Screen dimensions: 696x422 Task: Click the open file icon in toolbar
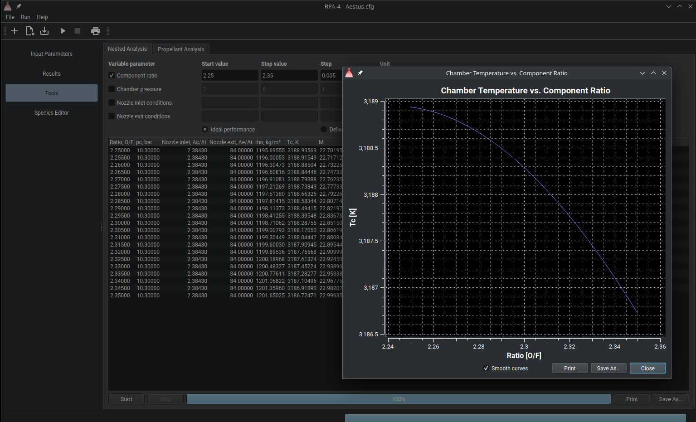coord(29,31)
